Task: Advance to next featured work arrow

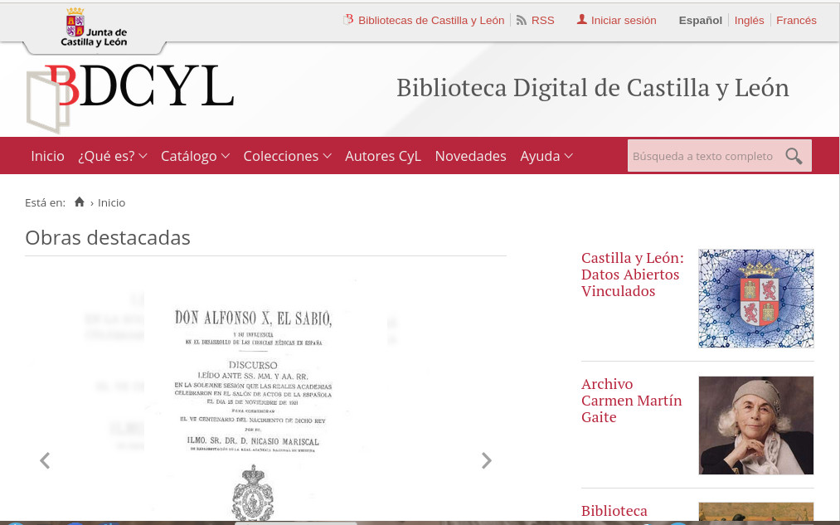Action: pos(487,461)
